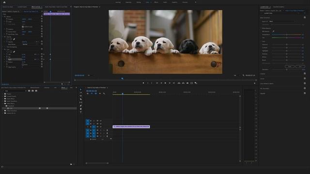
Task: Switch to the Effect Controls tab
Action: pos(36,7)
